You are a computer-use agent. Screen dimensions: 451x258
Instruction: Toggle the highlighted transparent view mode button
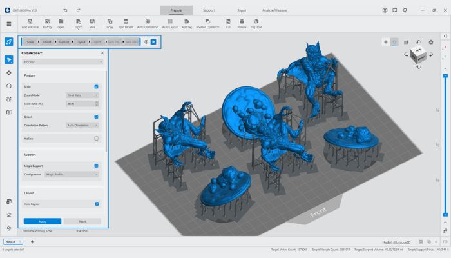tap(394, 42)
